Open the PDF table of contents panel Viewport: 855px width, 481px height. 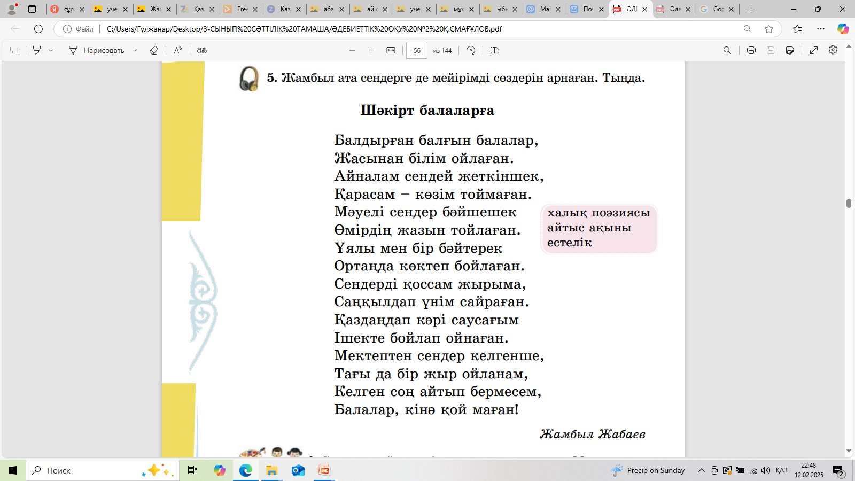point(14,50)
